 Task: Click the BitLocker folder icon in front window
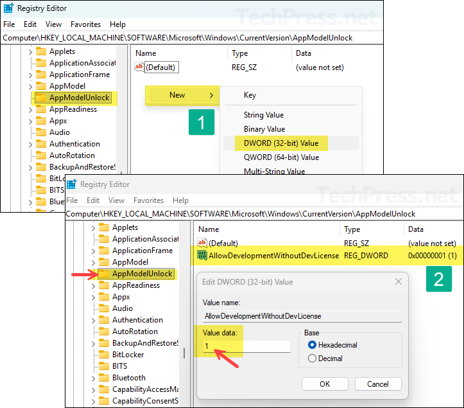(104, 355)
